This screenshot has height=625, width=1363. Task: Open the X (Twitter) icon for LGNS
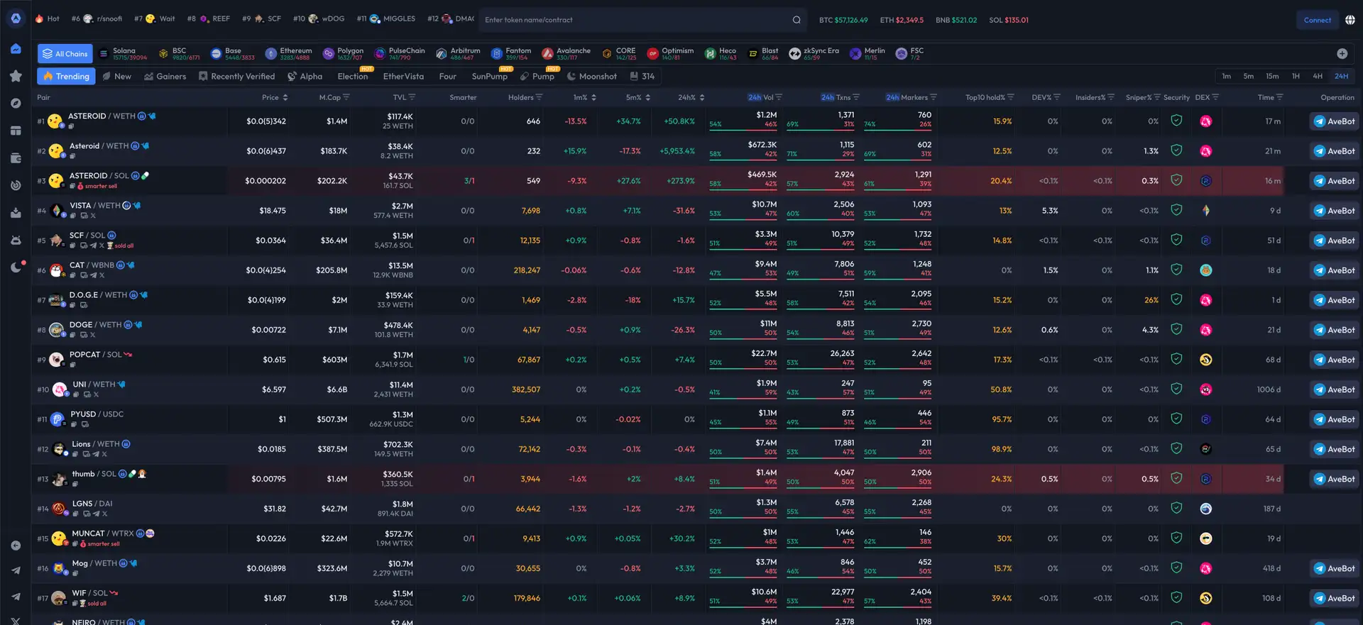tap(104, 514)
